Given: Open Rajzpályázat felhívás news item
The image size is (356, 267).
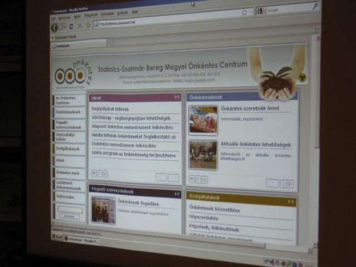Looking at the screenshot, I should tap(110, 109).
